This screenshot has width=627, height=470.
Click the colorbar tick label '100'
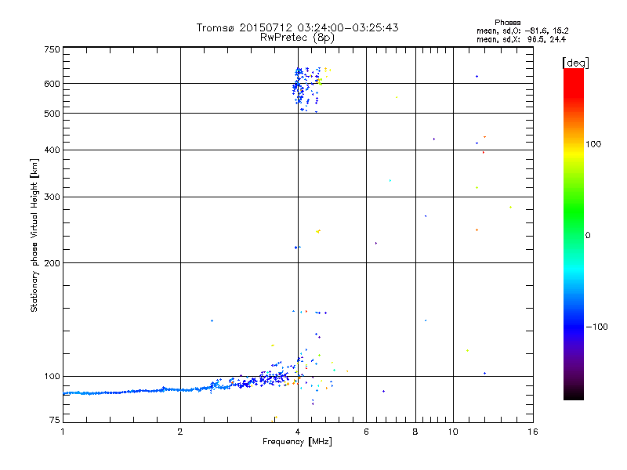coord(593,144)
